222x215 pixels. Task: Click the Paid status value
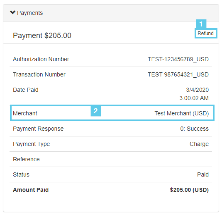pos(203,174)
